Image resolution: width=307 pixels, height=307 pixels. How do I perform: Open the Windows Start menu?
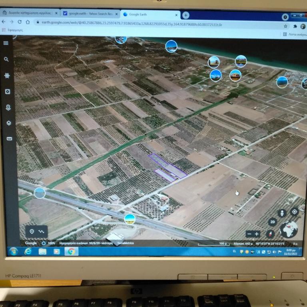point(14,251)
